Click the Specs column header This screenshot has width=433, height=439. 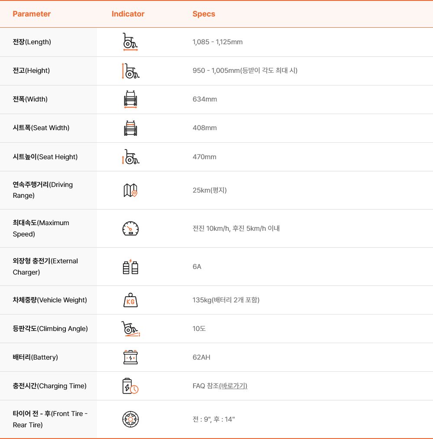(204, 14)
